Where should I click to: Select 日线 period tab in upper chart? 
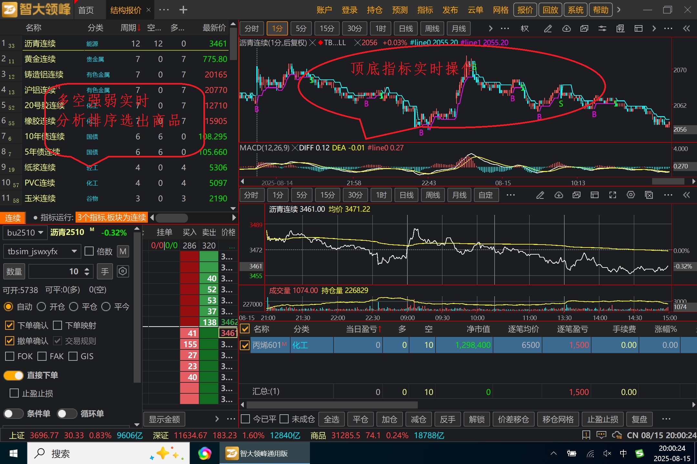pos(406,29)
